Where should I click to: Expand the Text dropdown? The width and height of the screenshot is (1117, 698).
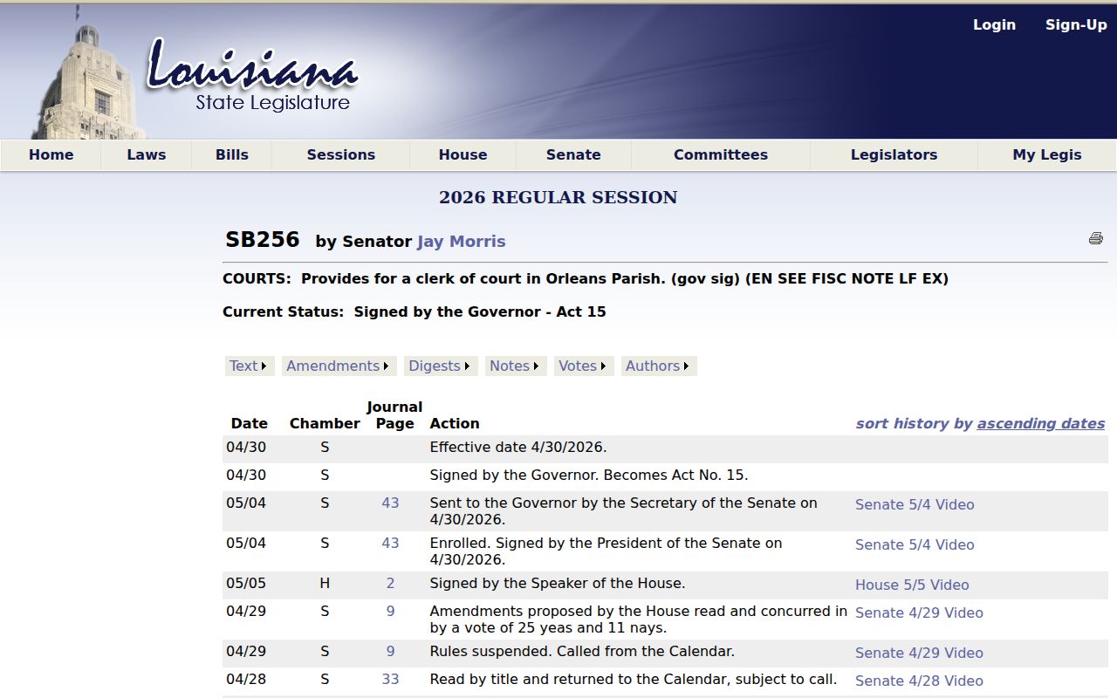(250, 366)
